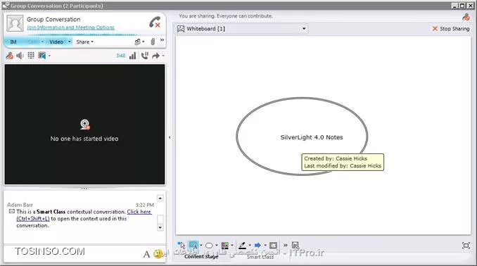
Task: Click the hold call icon
Action: 145,56
